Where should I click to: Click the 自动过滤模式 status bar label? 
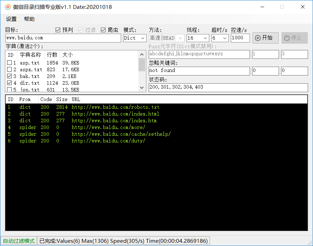click(x=19, y=241)
